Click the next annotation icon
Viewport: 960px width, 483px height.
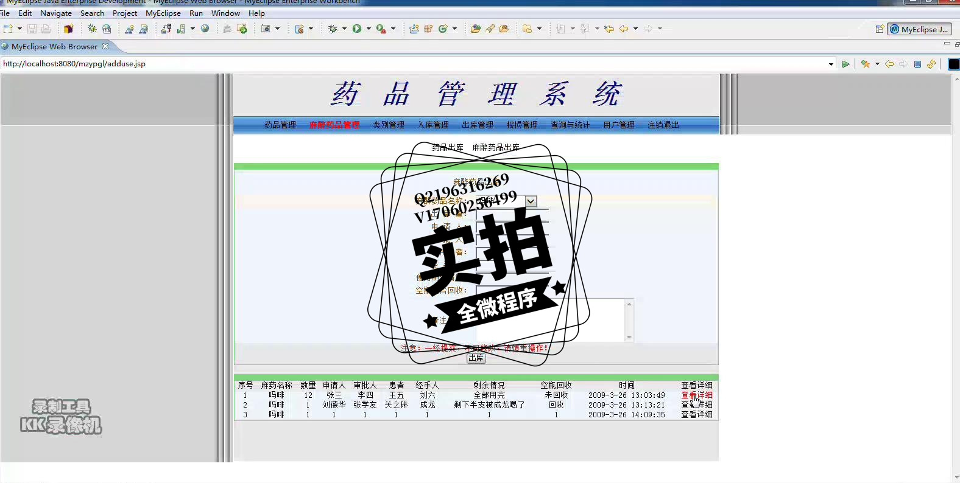coord(560,29)
